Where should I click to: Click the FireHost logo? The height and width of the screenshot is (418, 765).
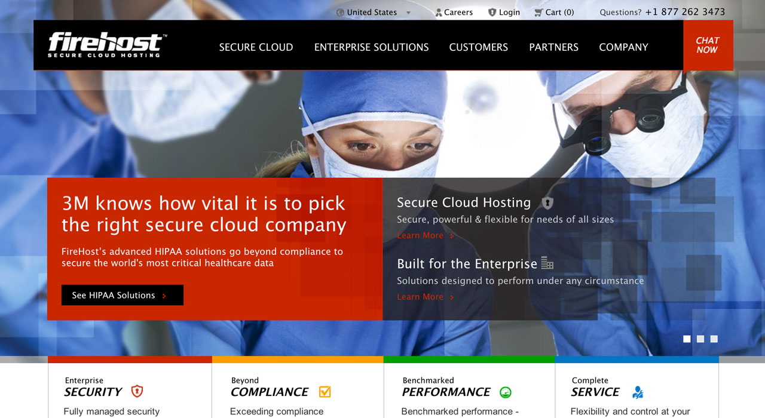click(108, 45)
